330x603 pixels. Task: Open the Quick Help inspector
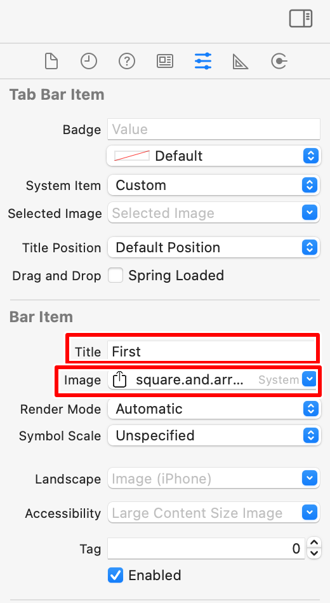click(x=127, y=61)
